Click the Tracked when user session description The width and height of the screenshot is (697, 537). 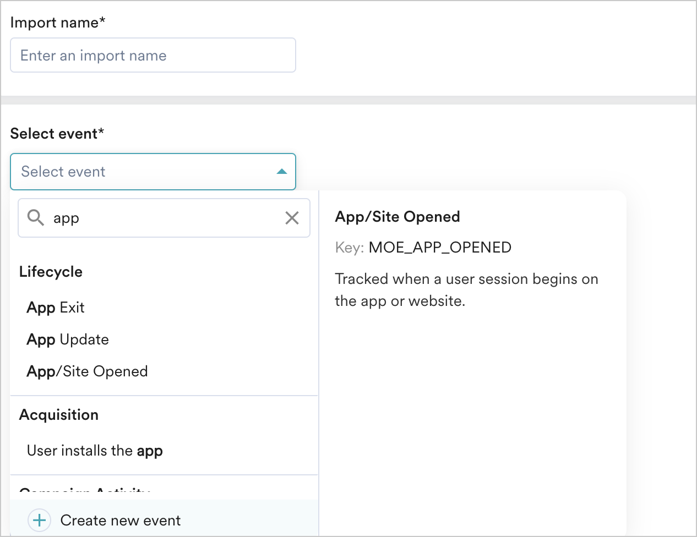pos(466,290)
